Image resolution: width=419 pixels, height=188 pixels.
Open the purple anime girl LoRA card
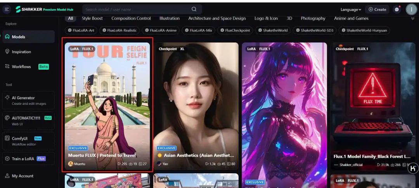click(284, 115)
